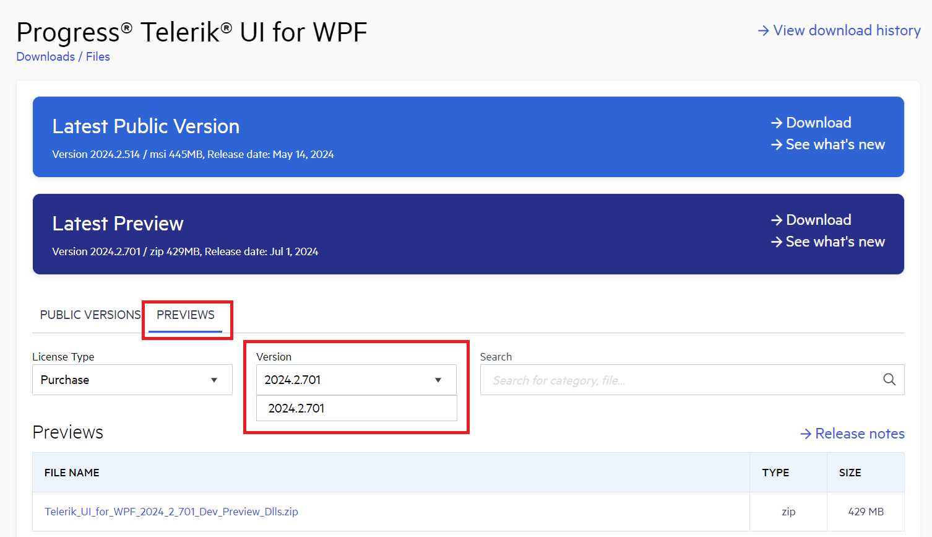Open the Files breadcrumb link

[98, 56]
